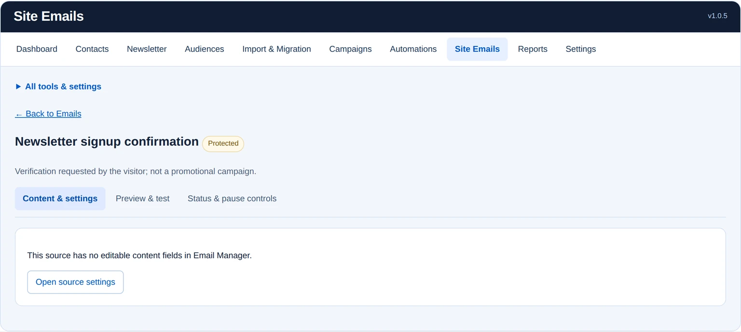
Task: Click the Site Emails header title
Action: pos(49,16)
